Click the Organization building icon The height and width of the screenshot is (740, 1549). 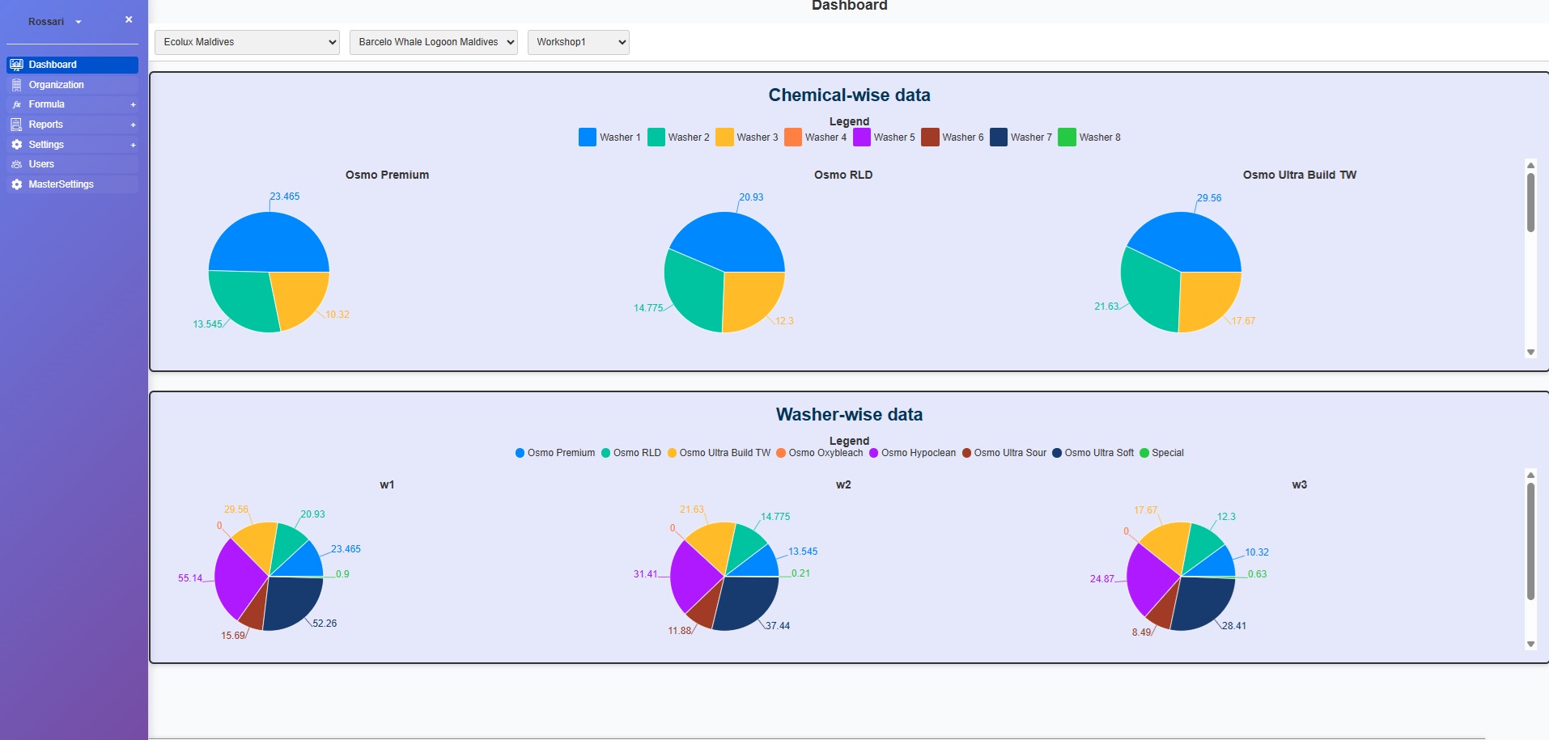point(16,85)
